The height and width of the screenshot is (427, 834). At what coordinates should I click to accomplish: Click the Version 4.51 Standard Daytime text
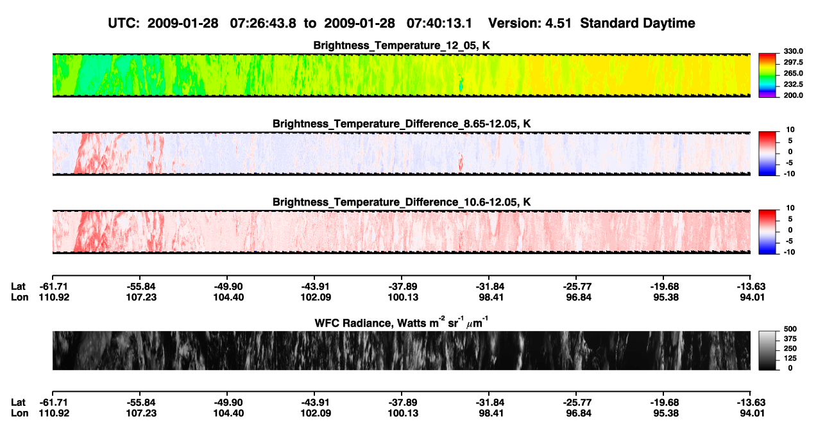point(591,23)
